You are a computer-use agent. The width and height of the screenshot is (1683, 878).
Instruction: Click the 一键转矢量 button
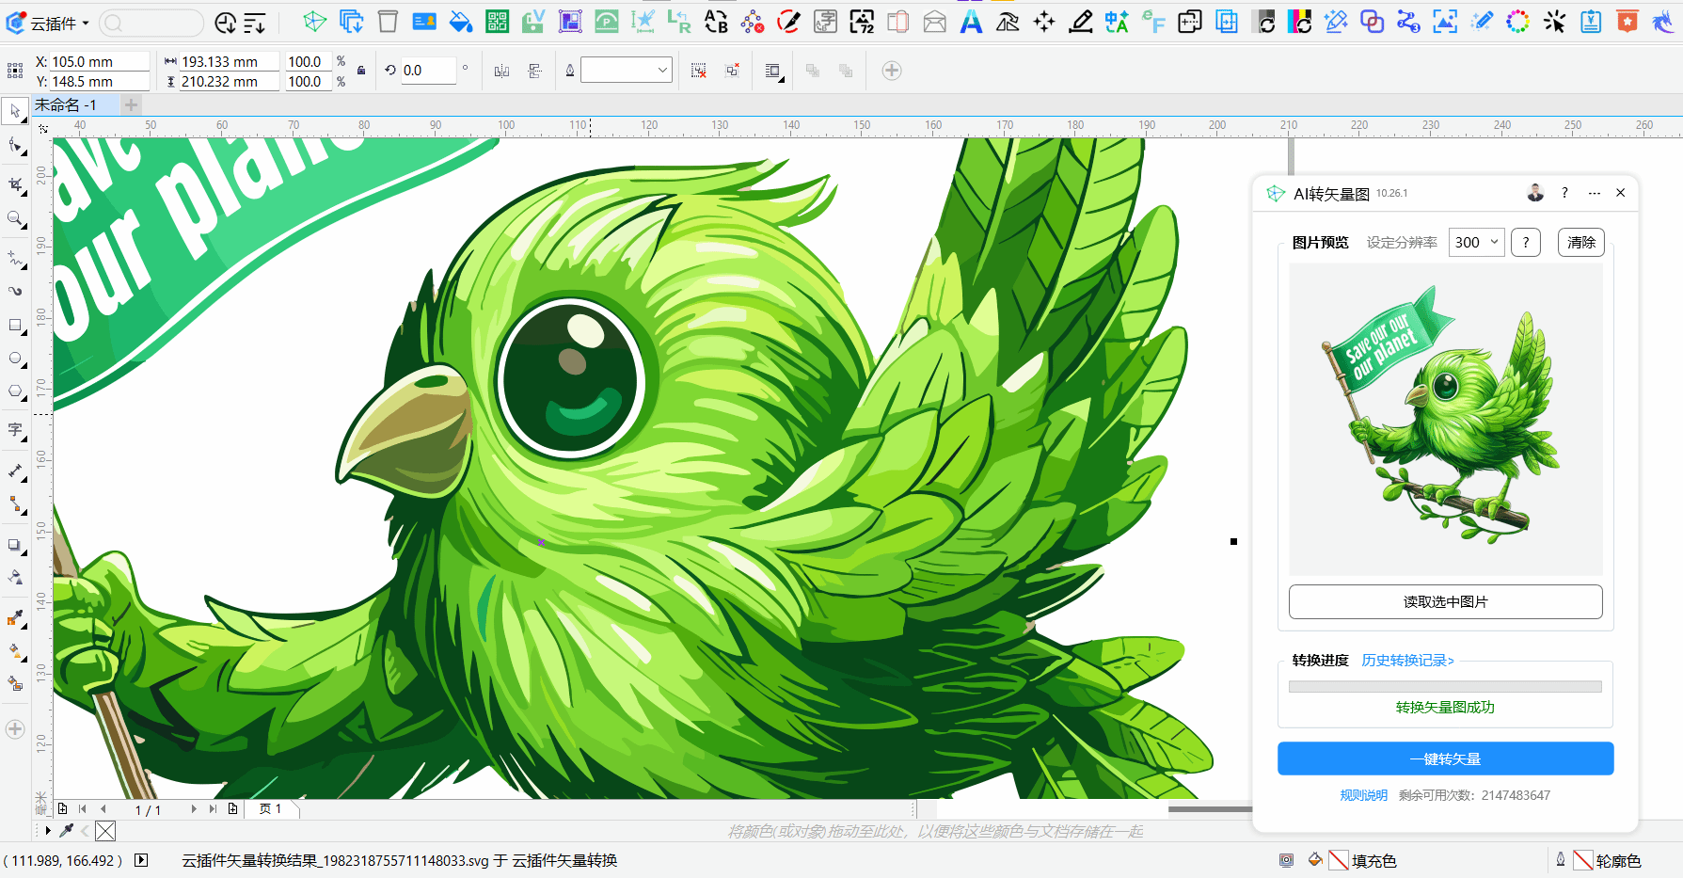[x=1445, y=759]
